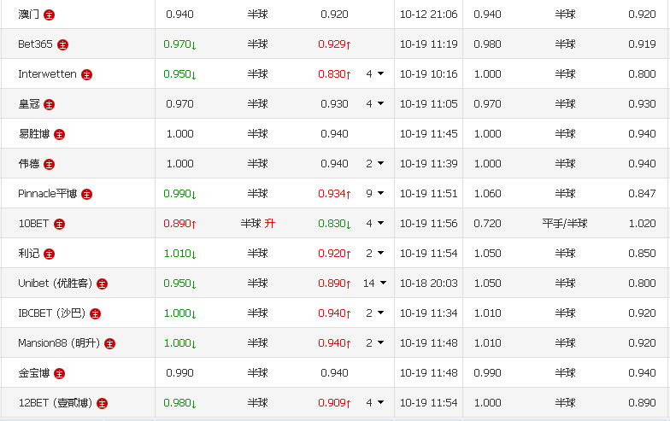Viewport: 670px width, 421px height.
Task: Expand the 皇冠 row's 4 dropdown
Action: pyautogui.click(x=380, y=104)
